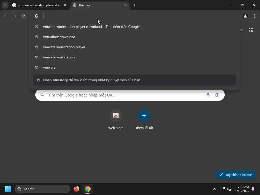
Task: Go back with the back arrow
Action: pos(6,16)
